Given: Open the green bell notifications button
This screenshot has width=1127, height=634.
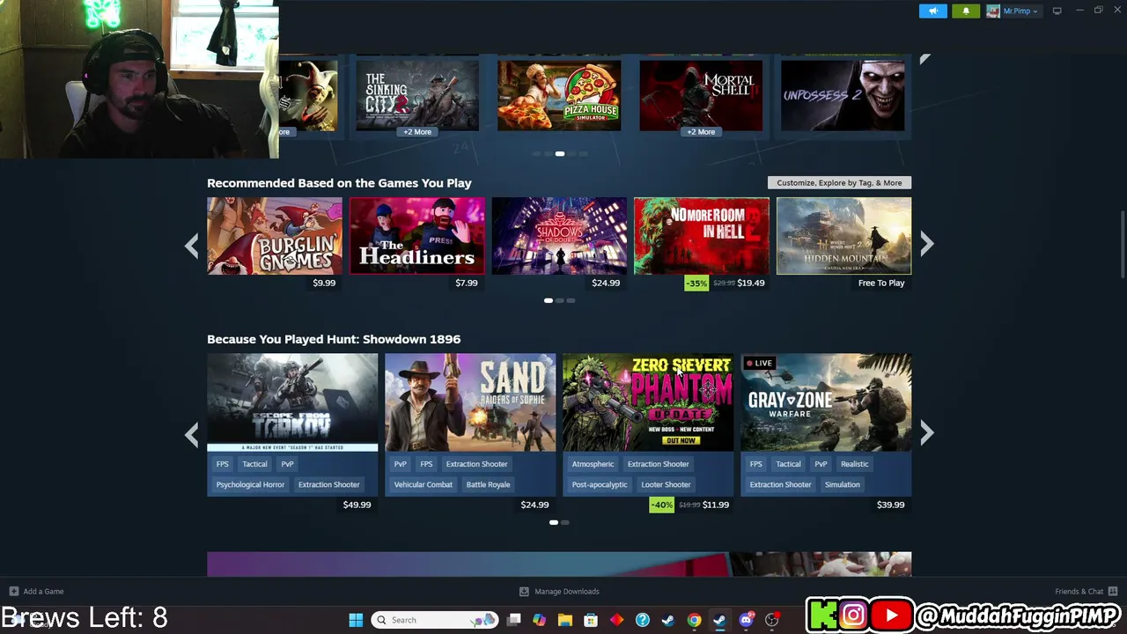Looking at the screenshot, I should (966, 11).
